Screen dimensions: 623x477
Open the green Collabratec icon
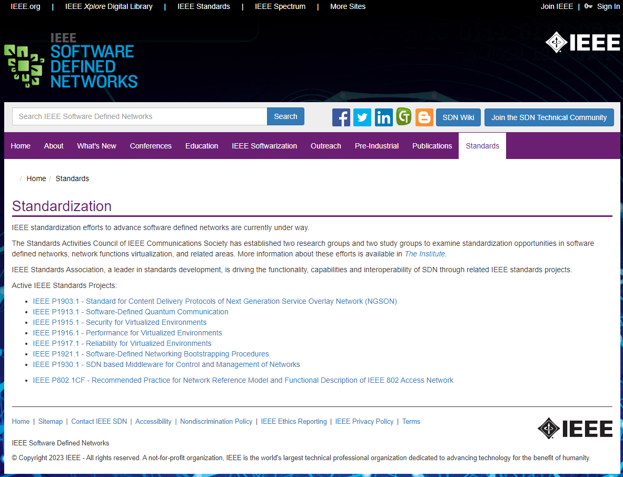click(x=404, y=117)
